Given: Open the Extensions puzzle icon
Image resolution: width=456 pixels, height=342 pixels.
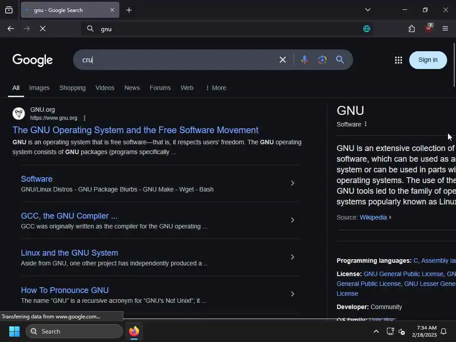Looking at the screenshot, I should 411,29.
